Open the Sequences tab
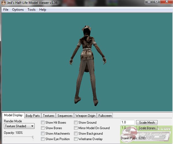The image size is (173, 144). point(65,116)
